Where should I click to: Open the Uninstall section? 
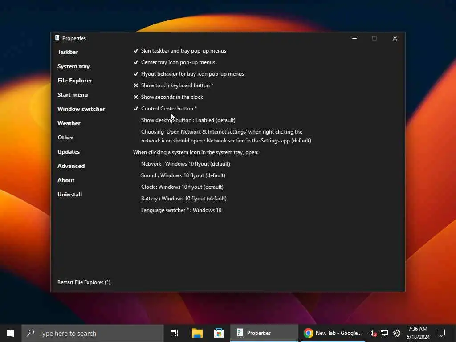tap(69, 195)
